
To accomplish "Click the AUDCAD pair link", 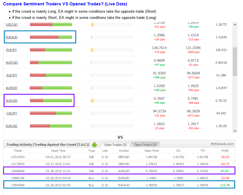I will point(12,63).
